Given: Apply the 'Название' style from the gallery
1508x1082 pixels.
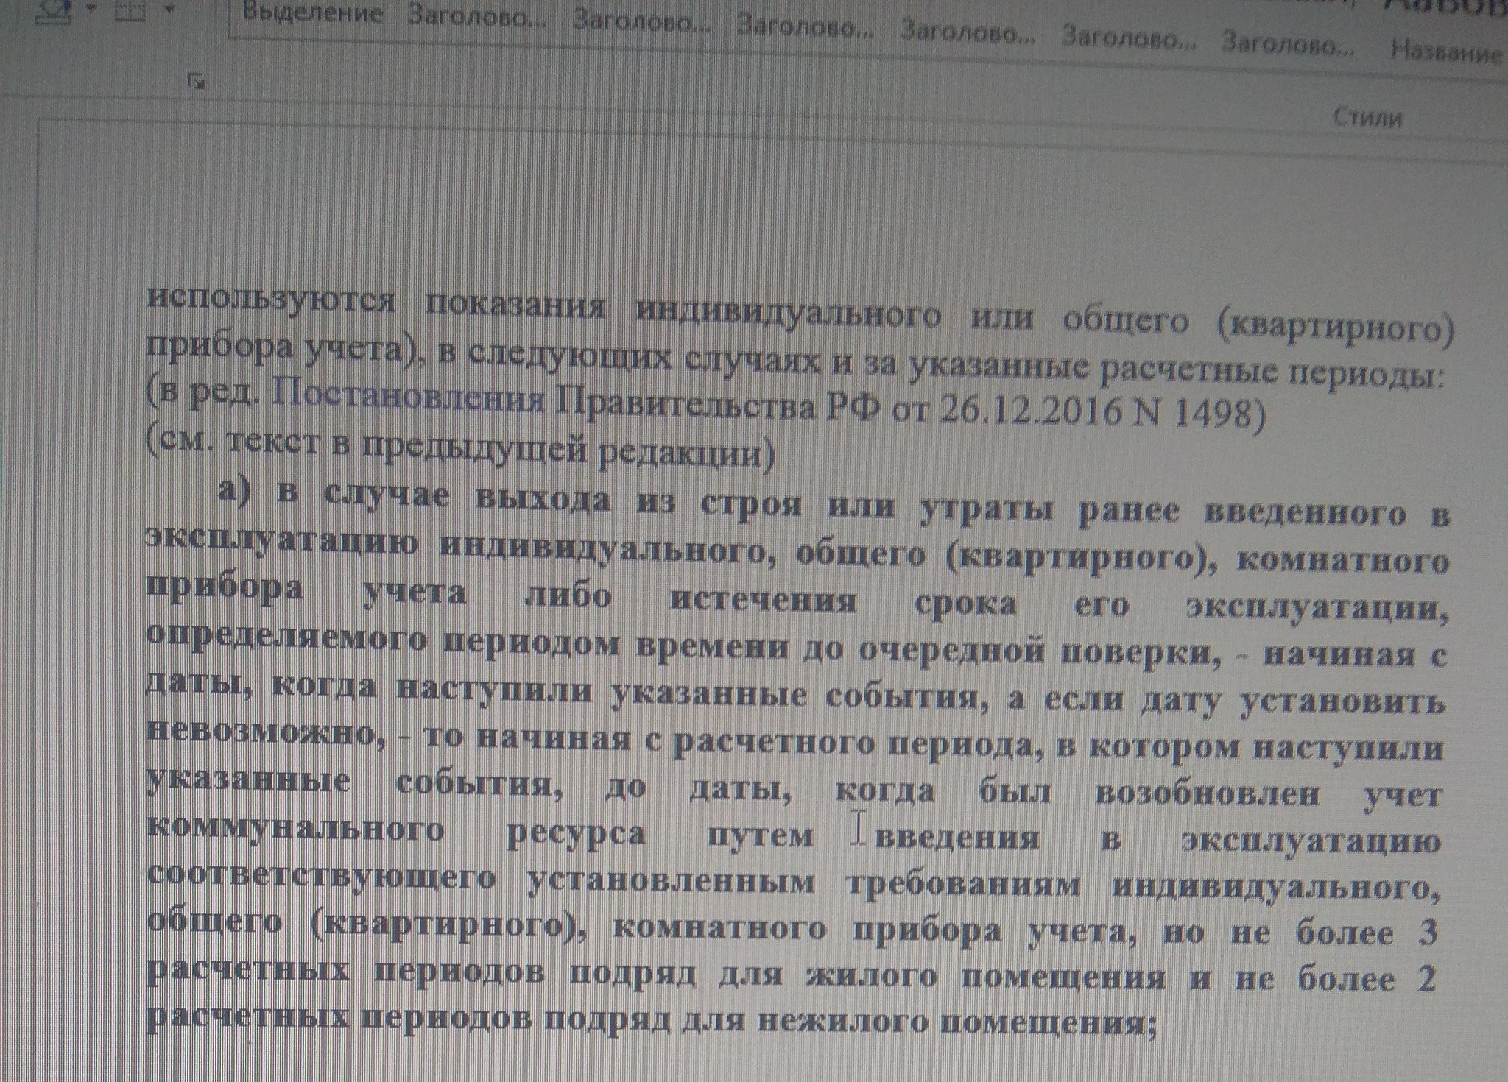Looking at the screenshot, I should [x=1445, y=51].
